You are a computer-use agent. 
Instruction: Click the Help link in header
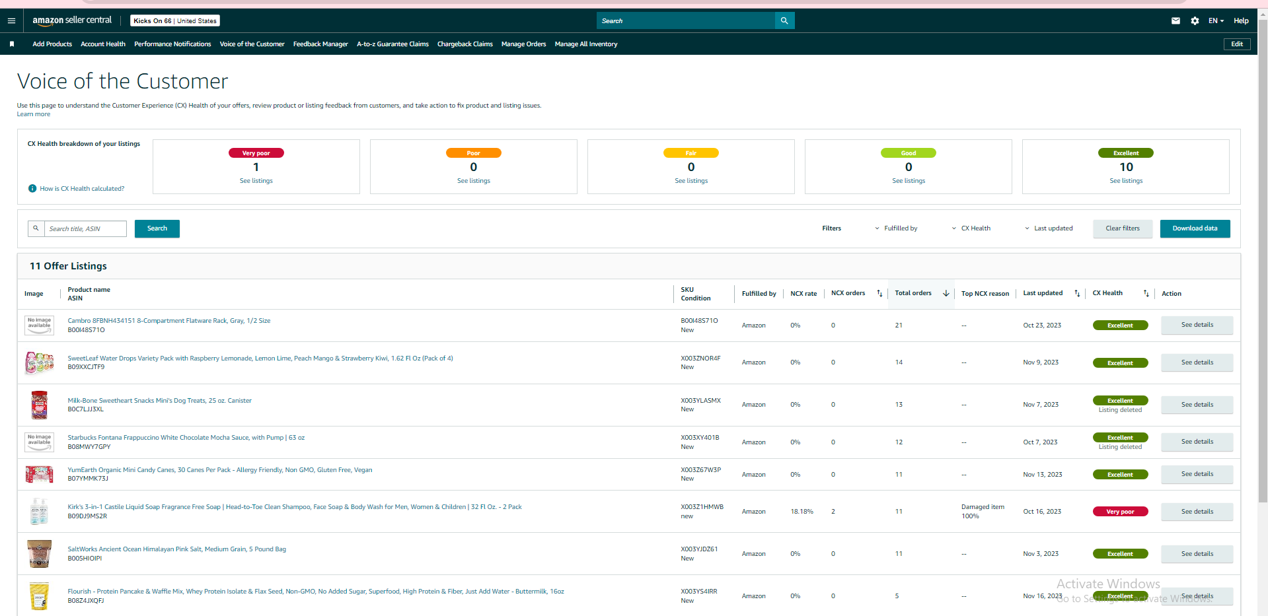coord(1241,20)
